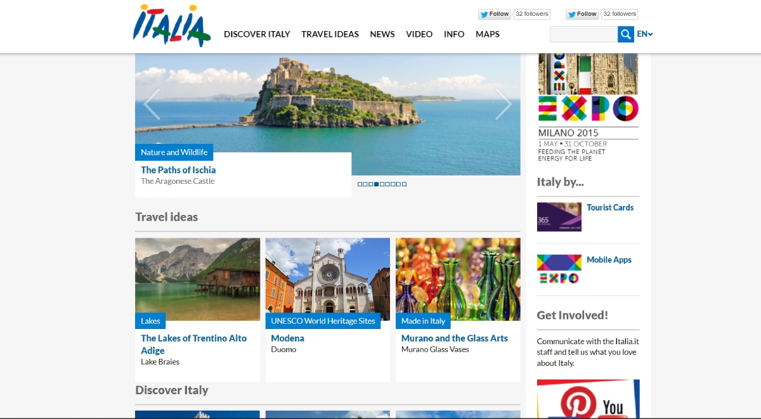Screen dimensions: 761x419
Task: Open the Expo Milano 2015 banner
Action: click(588, 106)
